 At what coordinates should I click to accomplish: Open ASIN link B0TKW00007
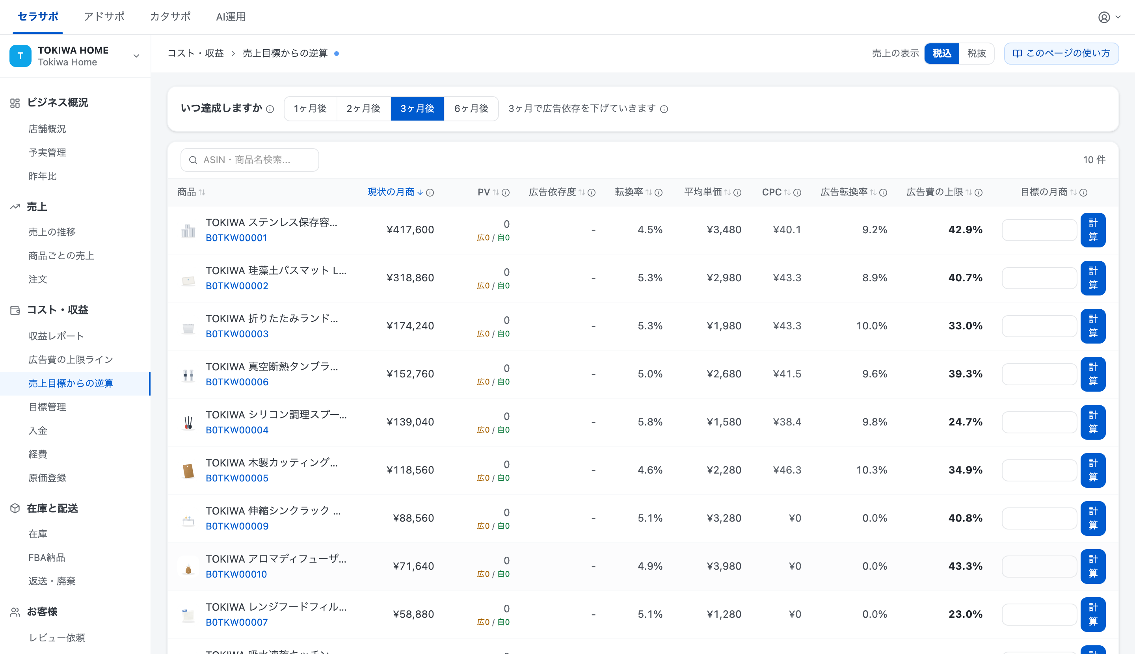point(236,622)
